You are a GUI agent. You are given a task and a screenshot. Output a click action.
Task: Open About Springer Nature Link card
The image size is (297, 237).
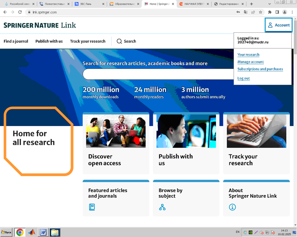click(x=257, y=198)
